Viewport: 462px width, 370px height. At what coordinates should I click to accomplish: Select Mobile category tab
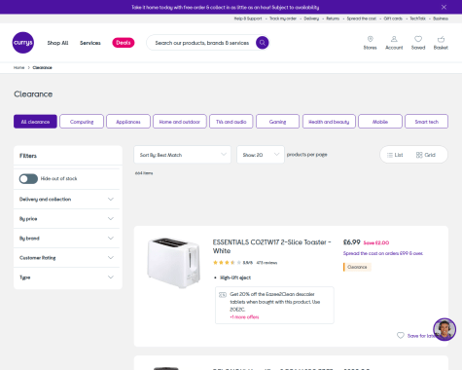(380, 122)
